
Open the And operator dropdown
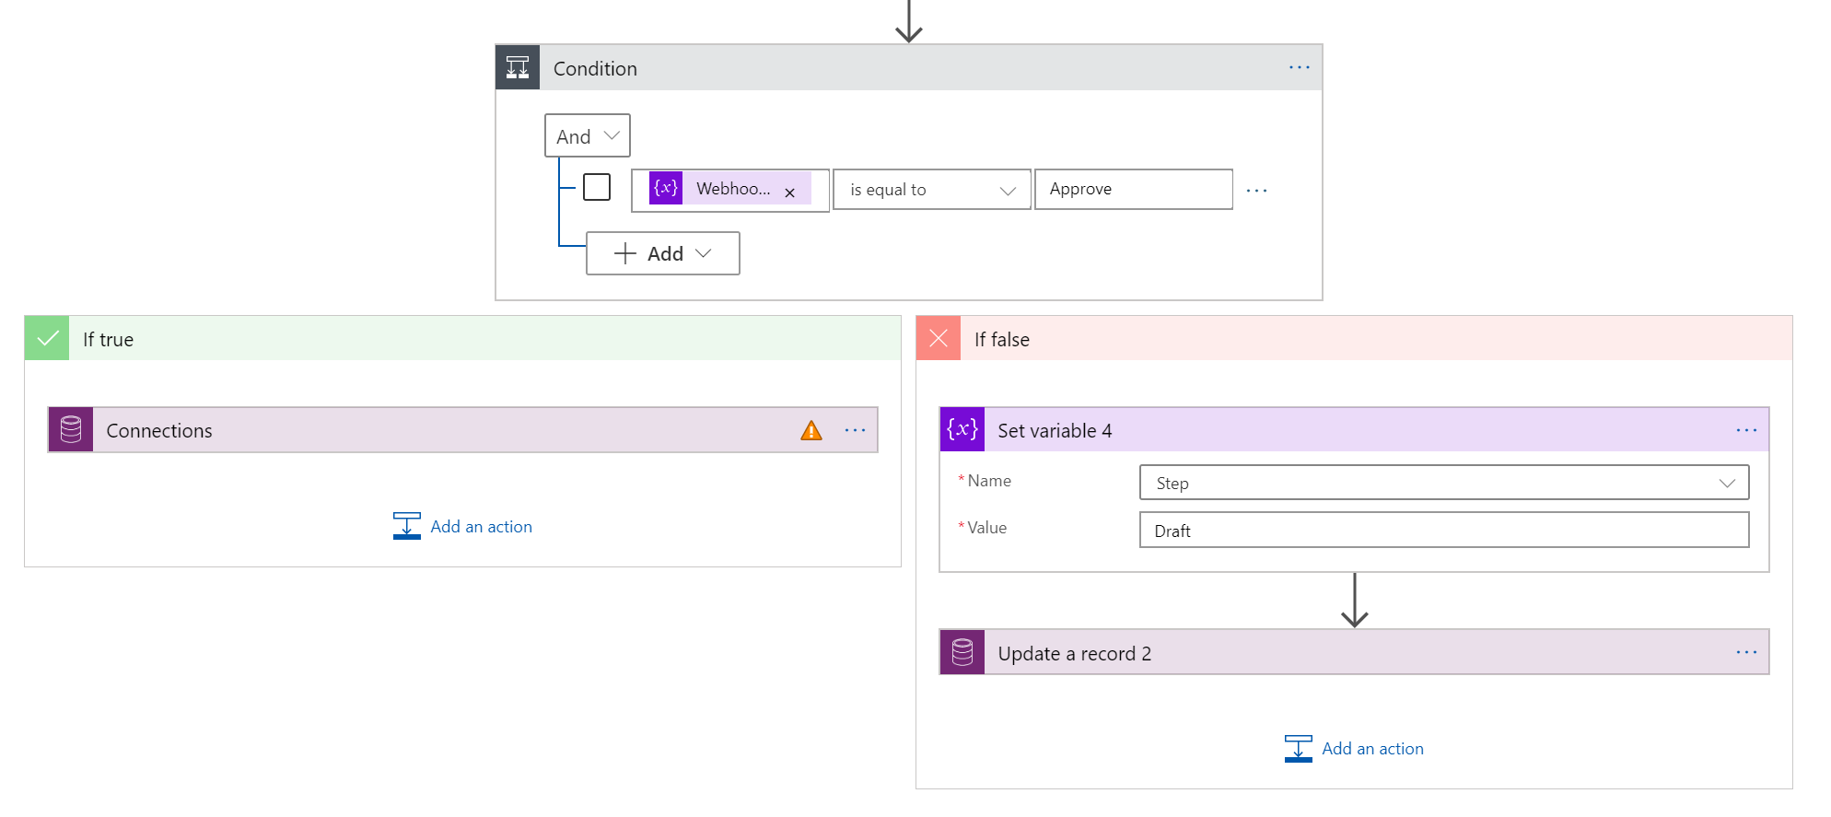[x=588, y=136]
